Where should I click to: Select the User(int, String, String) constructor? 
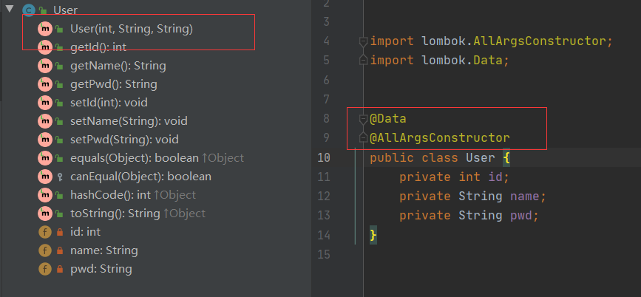coord(131,29)
